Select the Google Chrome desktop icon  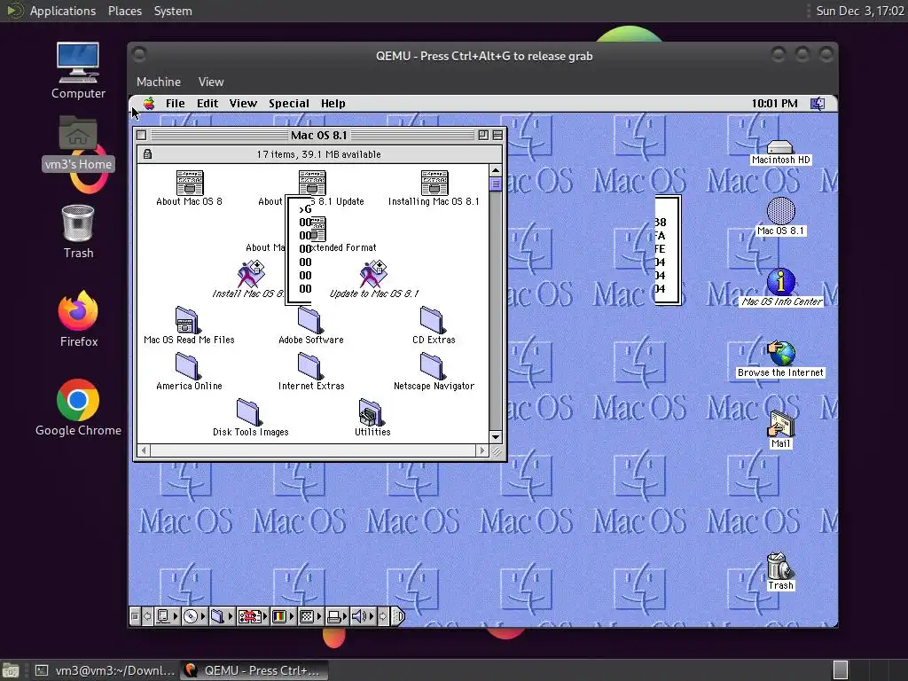coord(78,408)
